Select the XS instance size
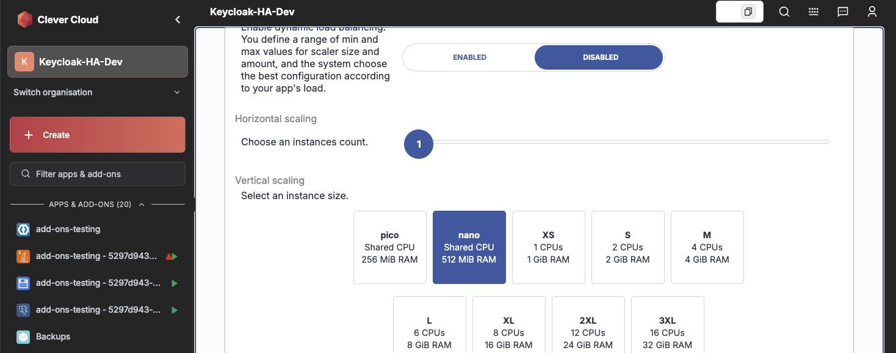 coord(549,247)
